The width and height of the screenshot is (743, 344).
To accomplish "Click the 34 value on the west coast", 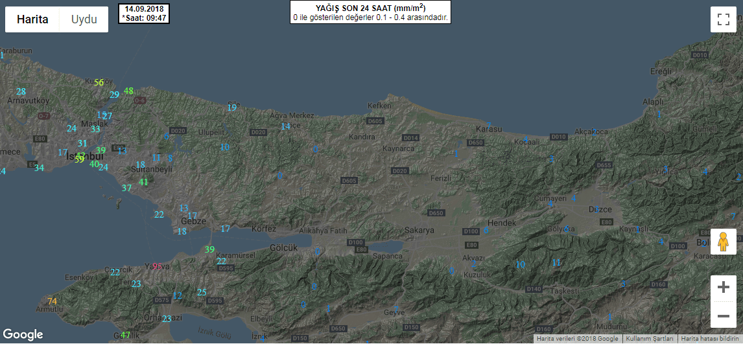I will pos(39,168).
